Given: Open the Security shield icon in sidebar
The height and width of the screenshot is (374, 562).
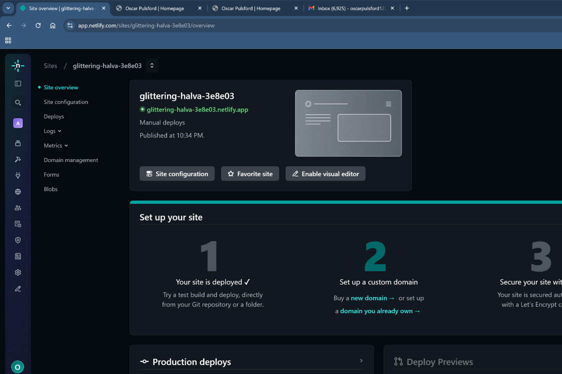Looking at the screenshot, I should pos(18,240).
